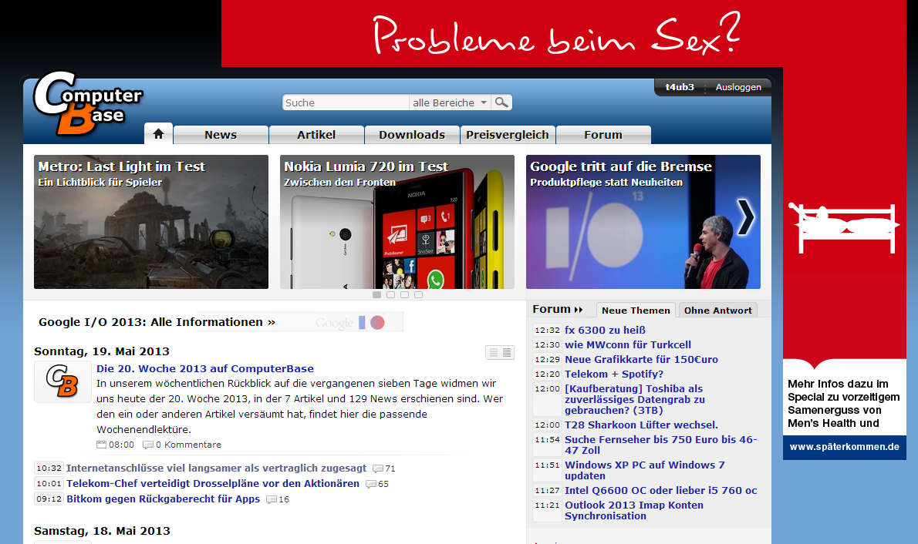Viewport: 918px width, 544px height.
Task: Open Internetanschlüsse viel langsamer article
Action: pyautogui.click(x=216, y=468)
